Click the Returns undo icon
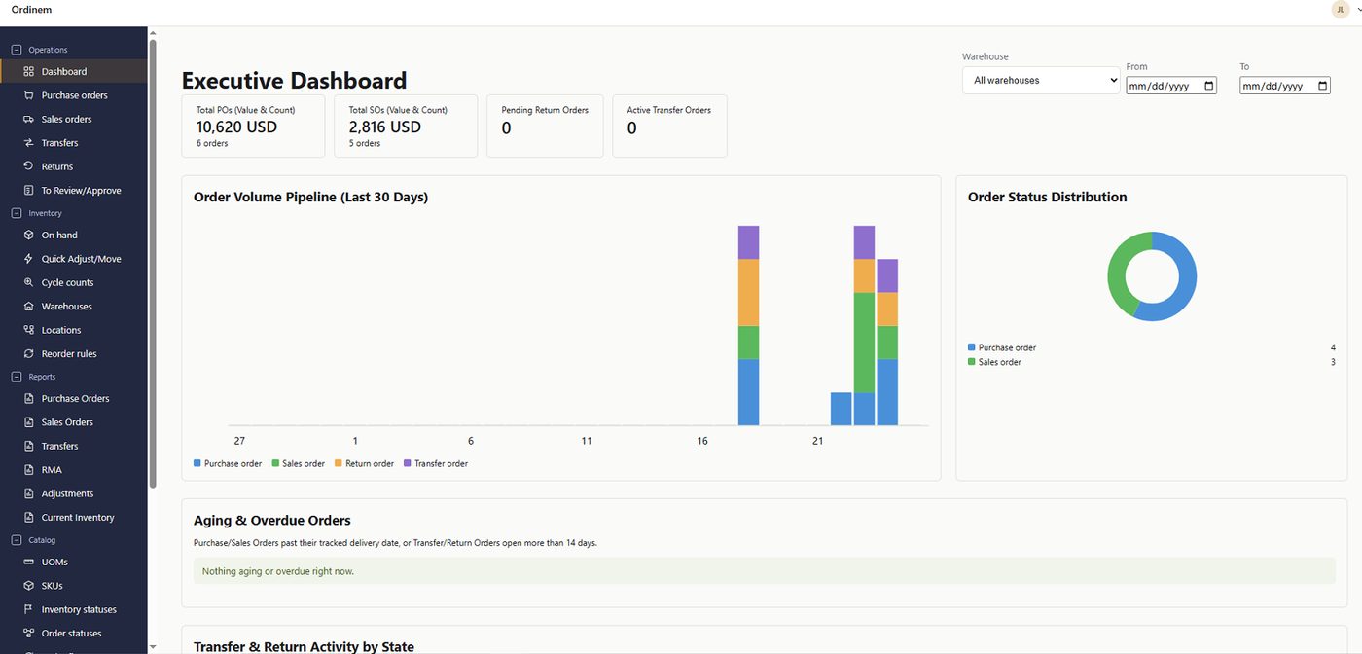The image size is (1362, 654). (x=29, y=166)
